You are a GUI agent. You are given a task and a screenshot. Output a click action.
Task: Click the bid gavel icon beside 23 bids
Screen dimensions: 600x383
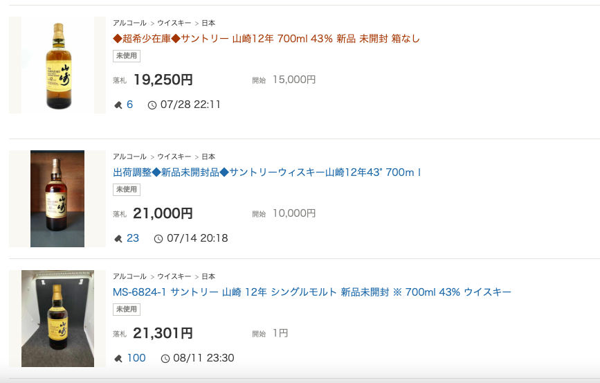click(118, 239)
